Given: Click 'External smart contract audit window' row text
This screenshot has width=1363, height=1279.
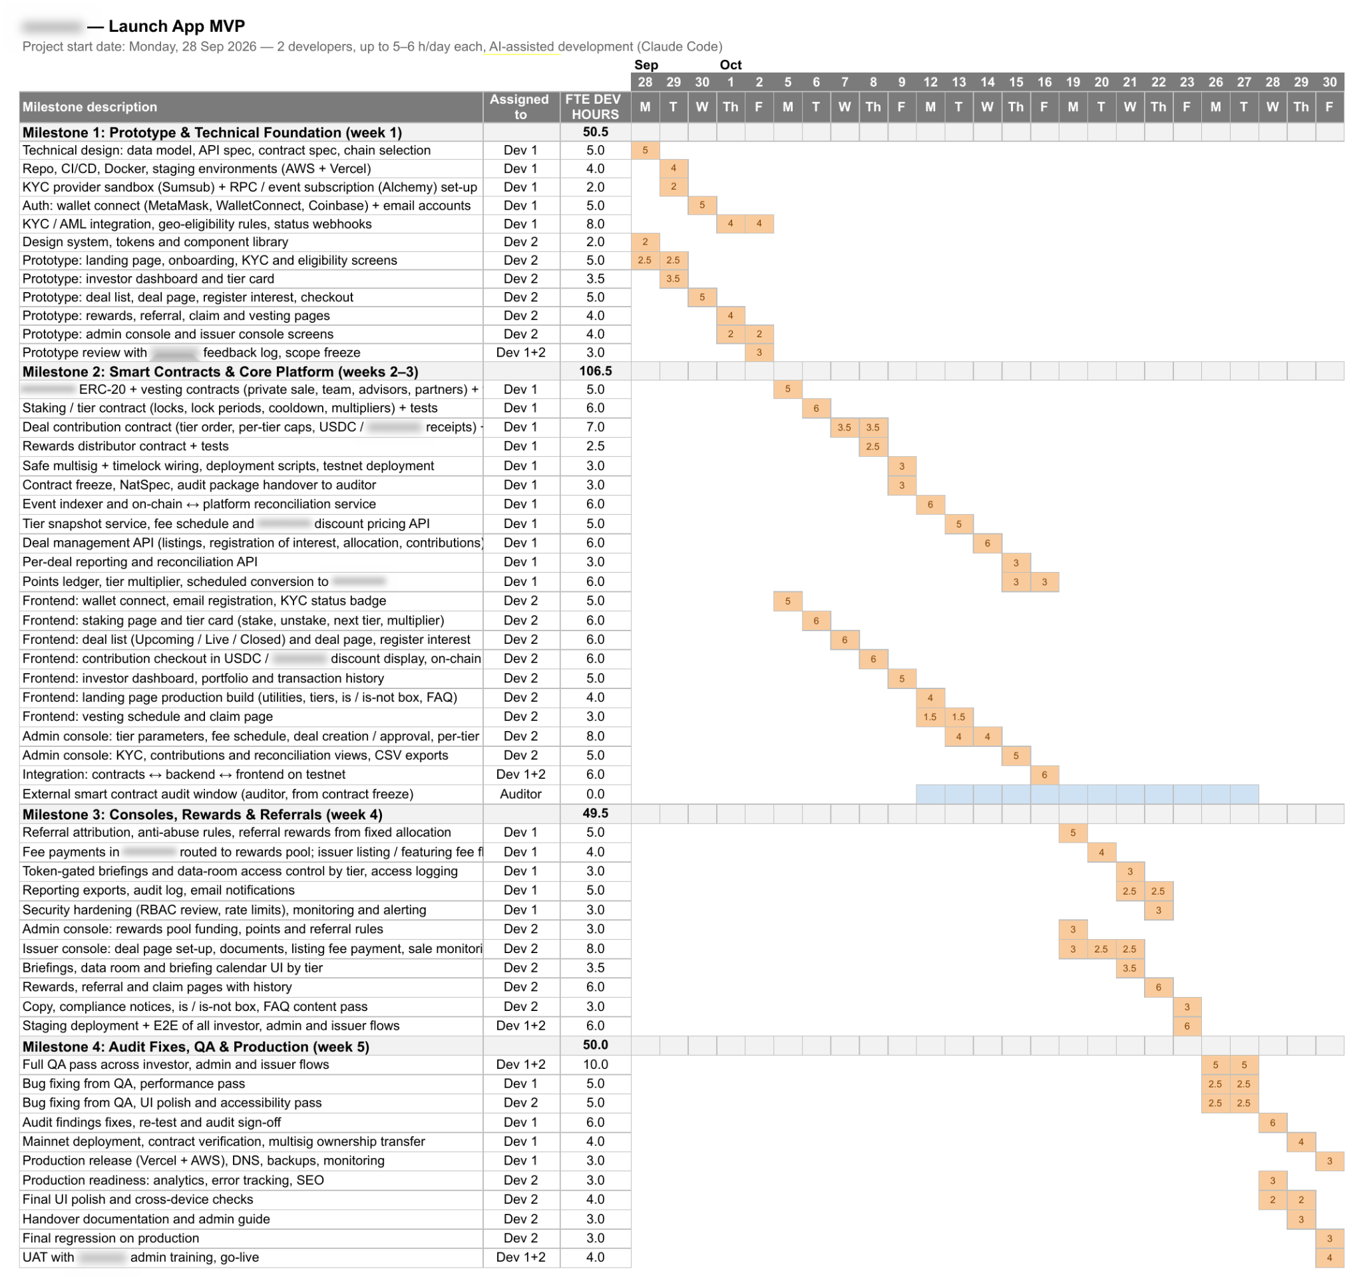Looking at the screenshot, I should click(x=218, y=794).
